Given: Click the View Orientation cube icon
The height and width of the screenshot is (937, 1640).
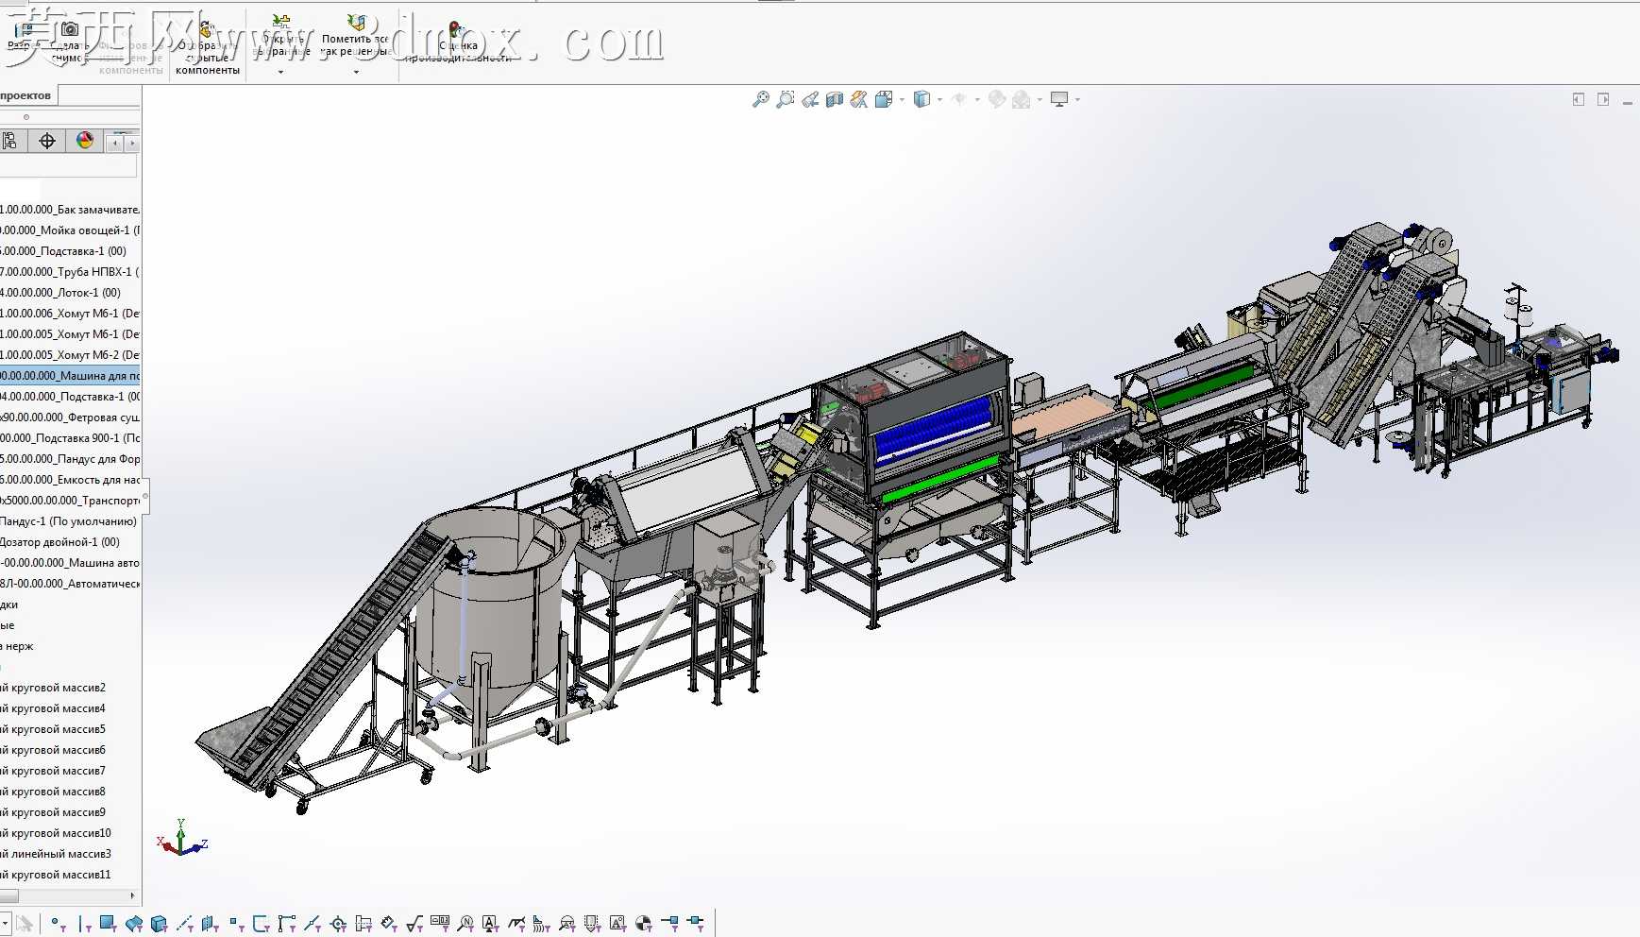Looking at the screenshot, I should [884, 99].
